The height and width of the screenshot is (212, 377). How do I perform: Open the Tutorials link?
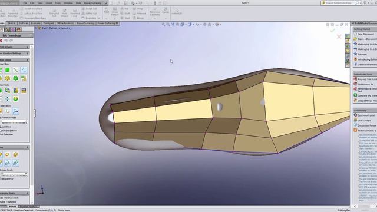coord(362,54)
